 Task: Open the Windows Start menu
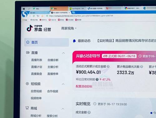[24, 9]
